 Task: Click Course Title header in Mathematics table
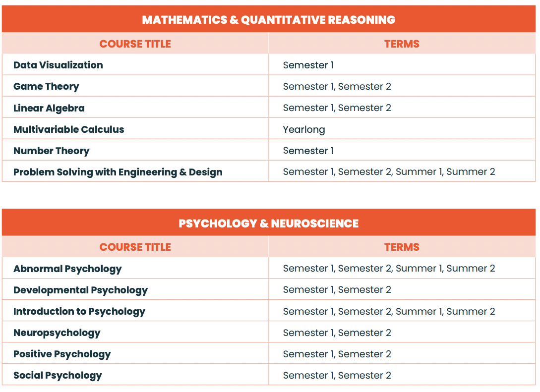135,44
